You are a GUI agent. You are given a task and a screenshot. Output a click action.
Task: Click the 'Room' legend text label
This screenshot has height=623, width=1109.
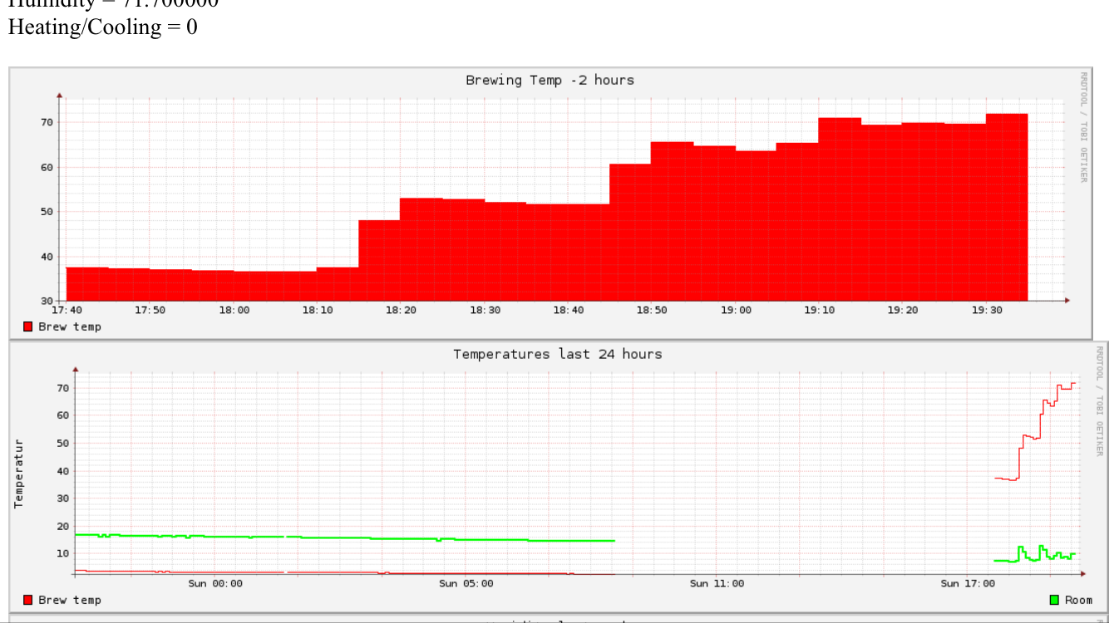(x=1079, y=600)
